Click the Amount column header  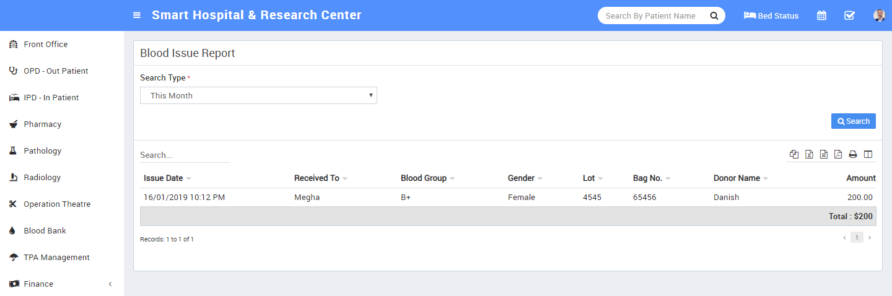pos(861,178)
